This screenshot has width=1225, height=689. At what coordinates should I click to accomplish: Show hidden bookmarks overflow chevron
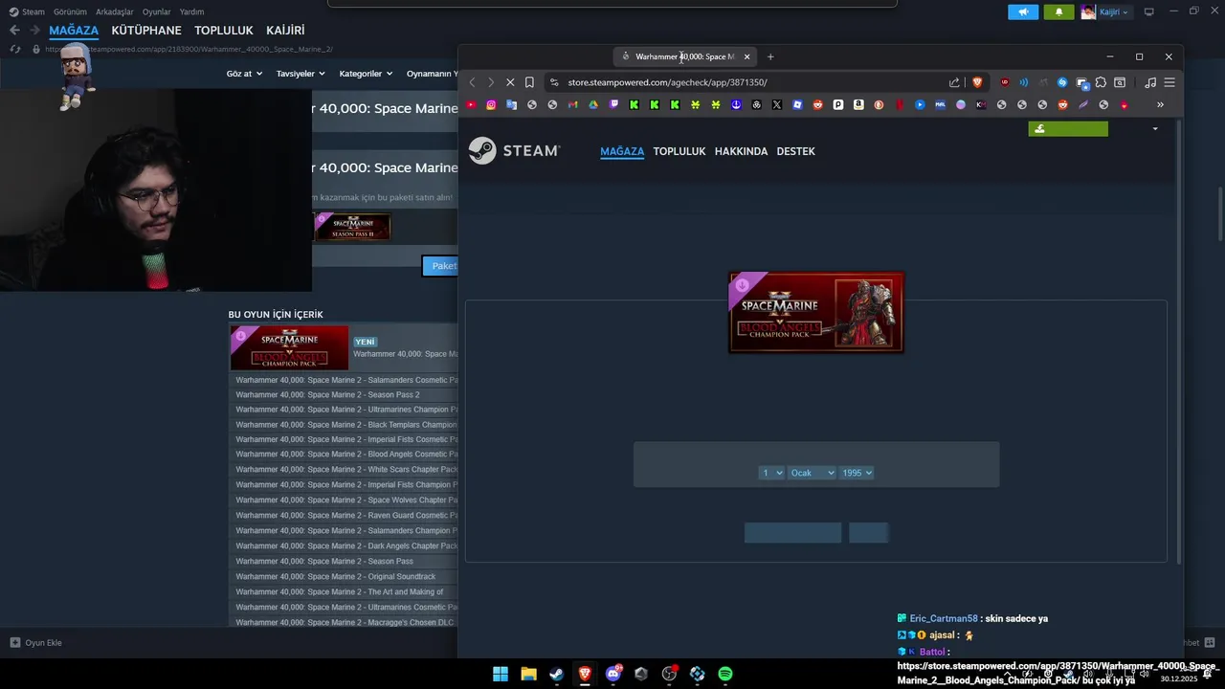point(1160,105)
